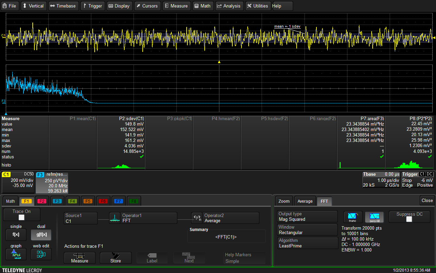
Task: Open the File menu
Action: point(10,6)
